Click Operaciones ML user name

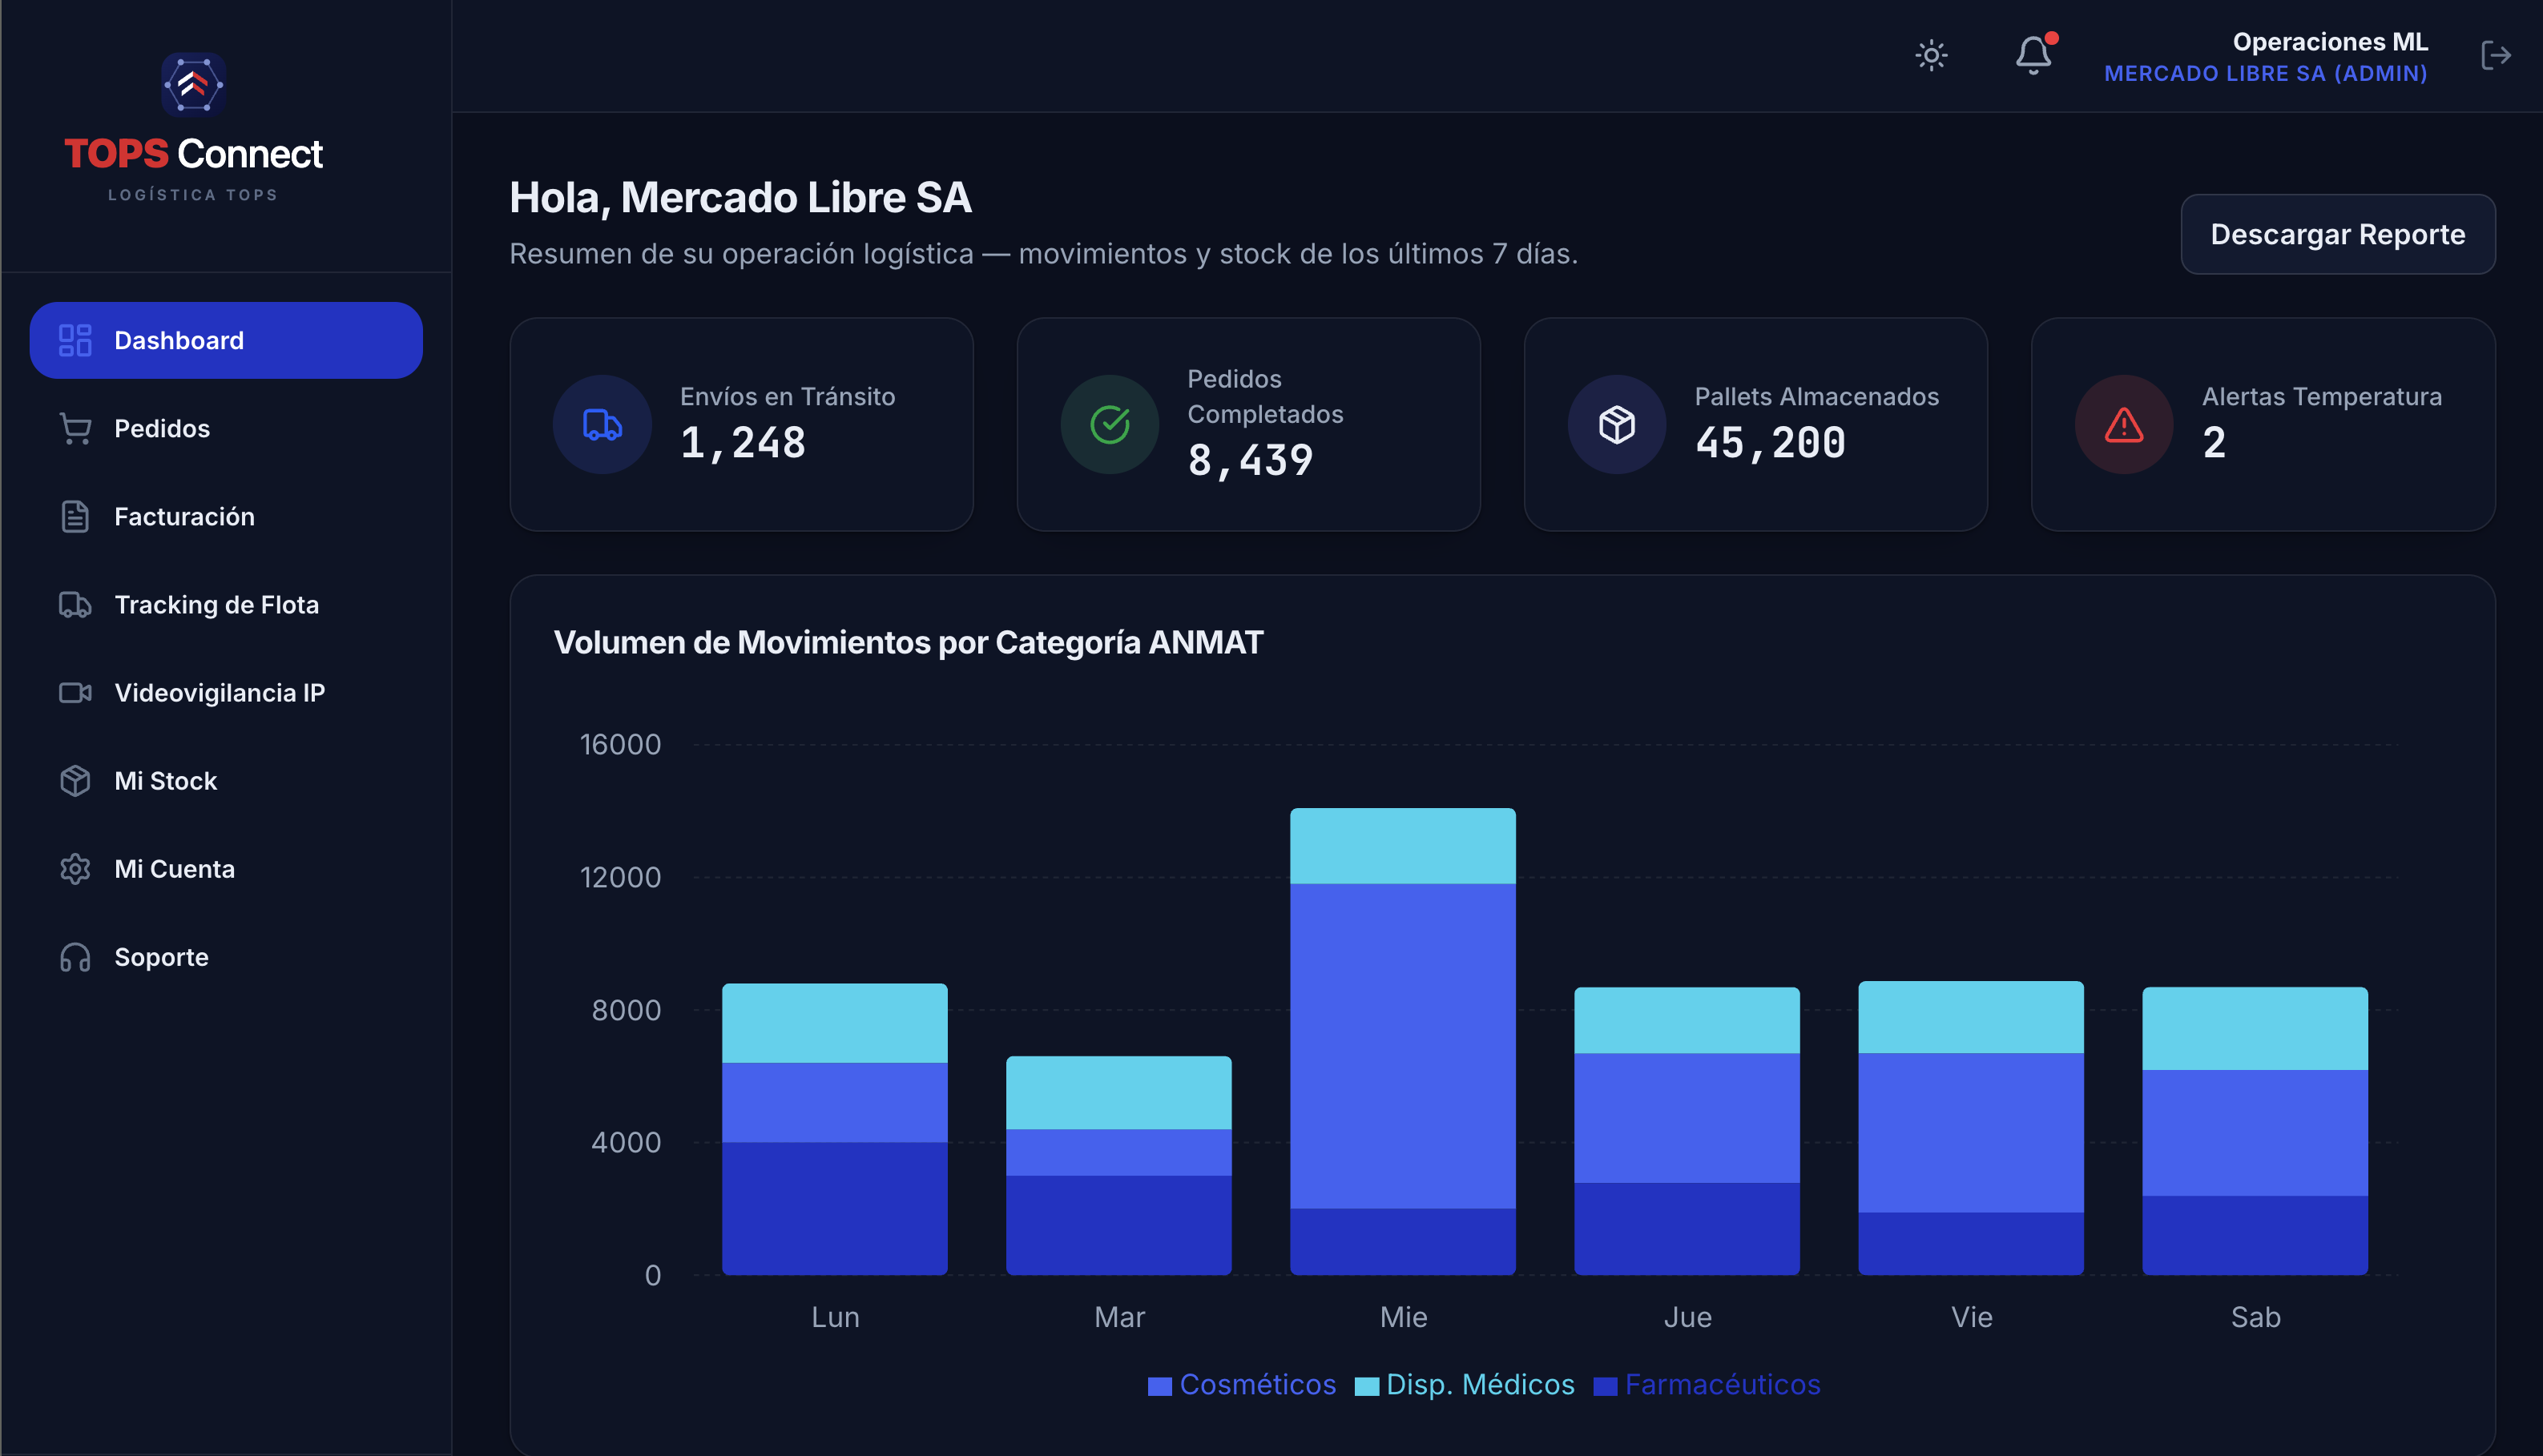tap(2329, 42)
